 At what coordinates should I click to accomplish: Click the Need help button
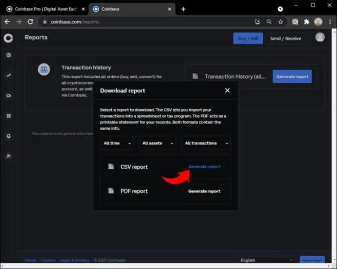pyautogui.click(x=312, y=260)
